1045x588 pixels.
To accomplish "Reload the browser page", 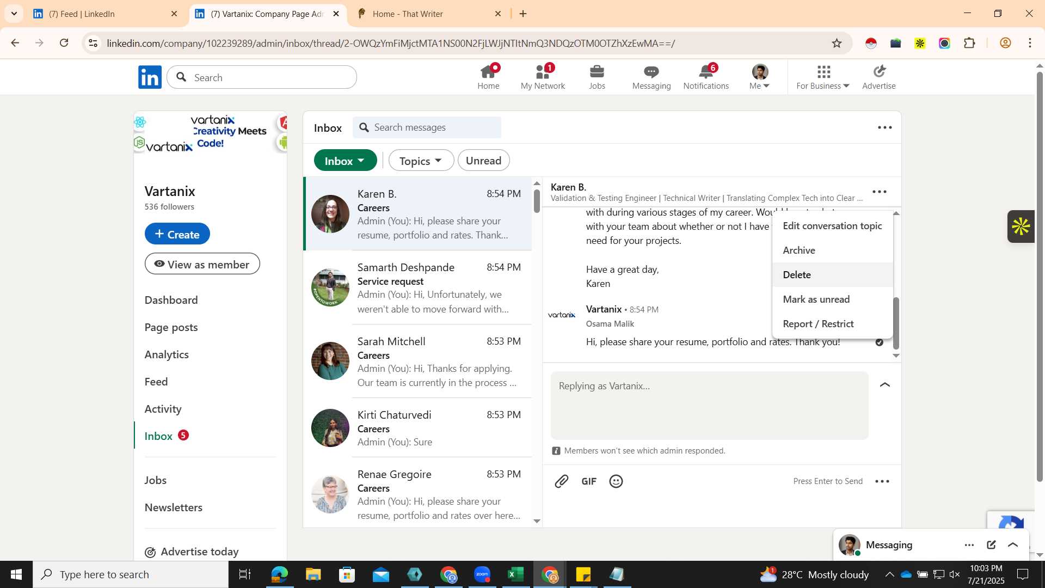I will 64,43.
